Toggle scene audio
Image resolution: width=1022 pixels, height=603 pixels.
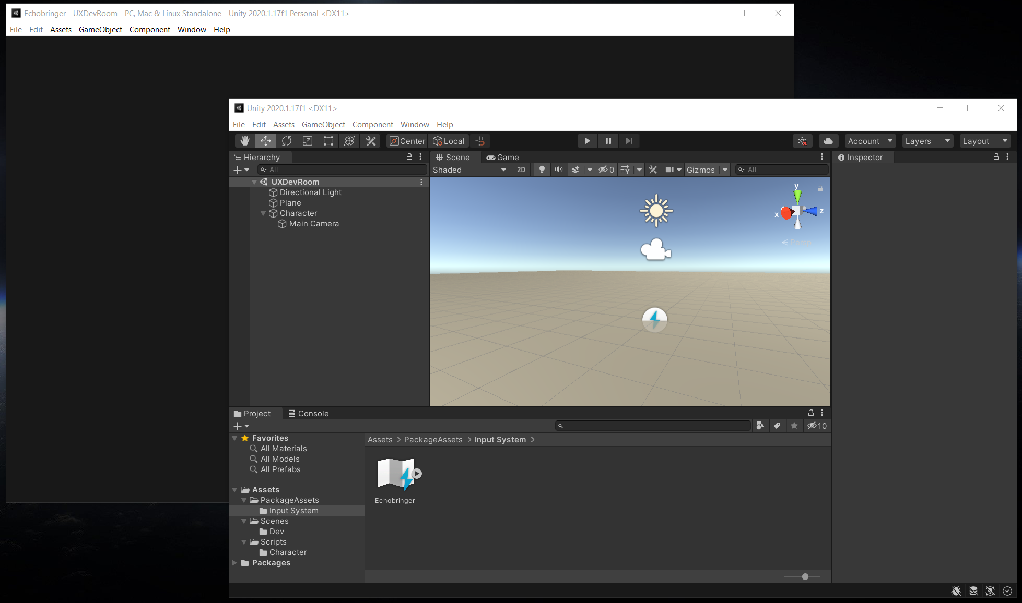pos(559,170)
